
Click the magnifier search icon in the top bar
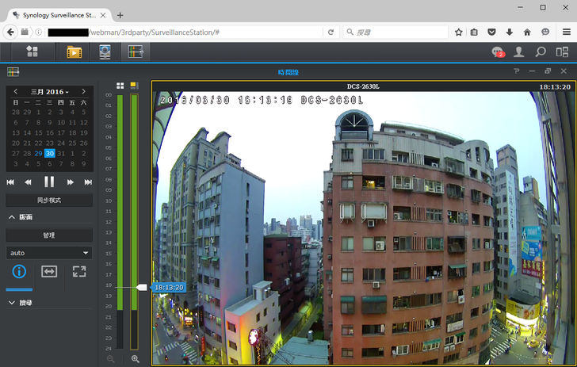pyautogui.click(x=541, y=52)
